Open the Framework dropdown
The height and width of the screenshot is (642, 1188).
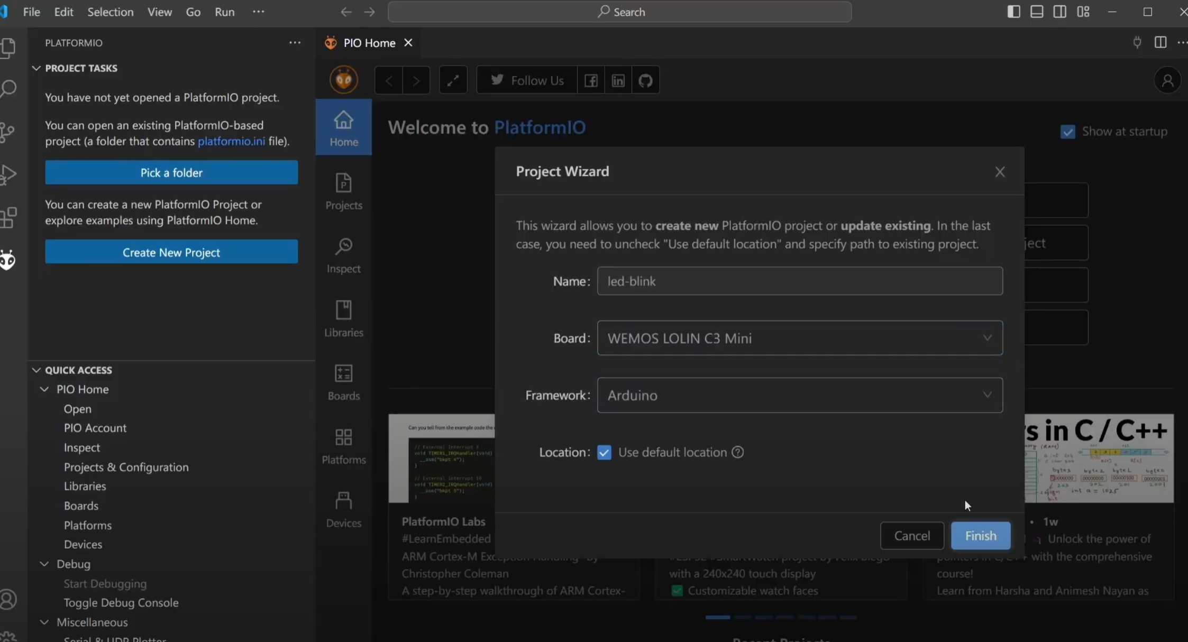[x=987, y=395]
